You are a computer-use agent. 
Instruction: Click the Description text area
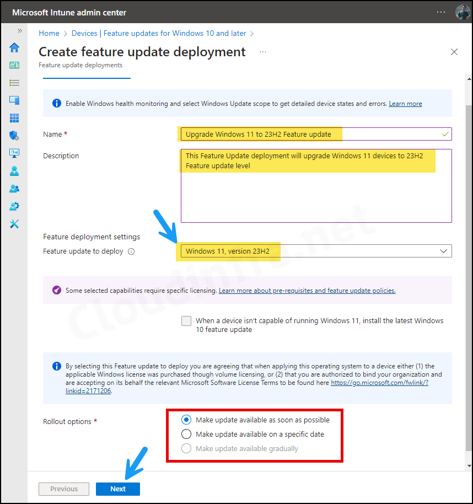click(x=316, y=186)
